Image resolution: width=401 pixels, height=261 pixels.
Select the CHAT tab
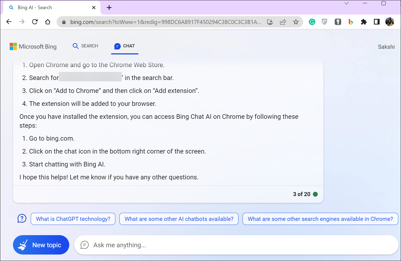(125, 46)
